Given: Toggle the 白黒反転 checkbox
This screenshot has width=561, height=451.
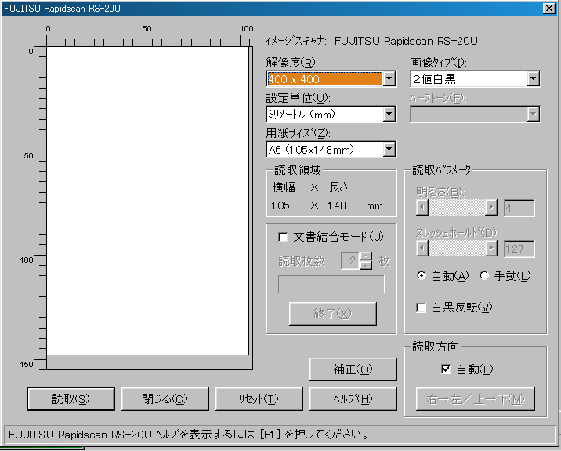Looking at the screenshot, I should click(x=421, y=307).
